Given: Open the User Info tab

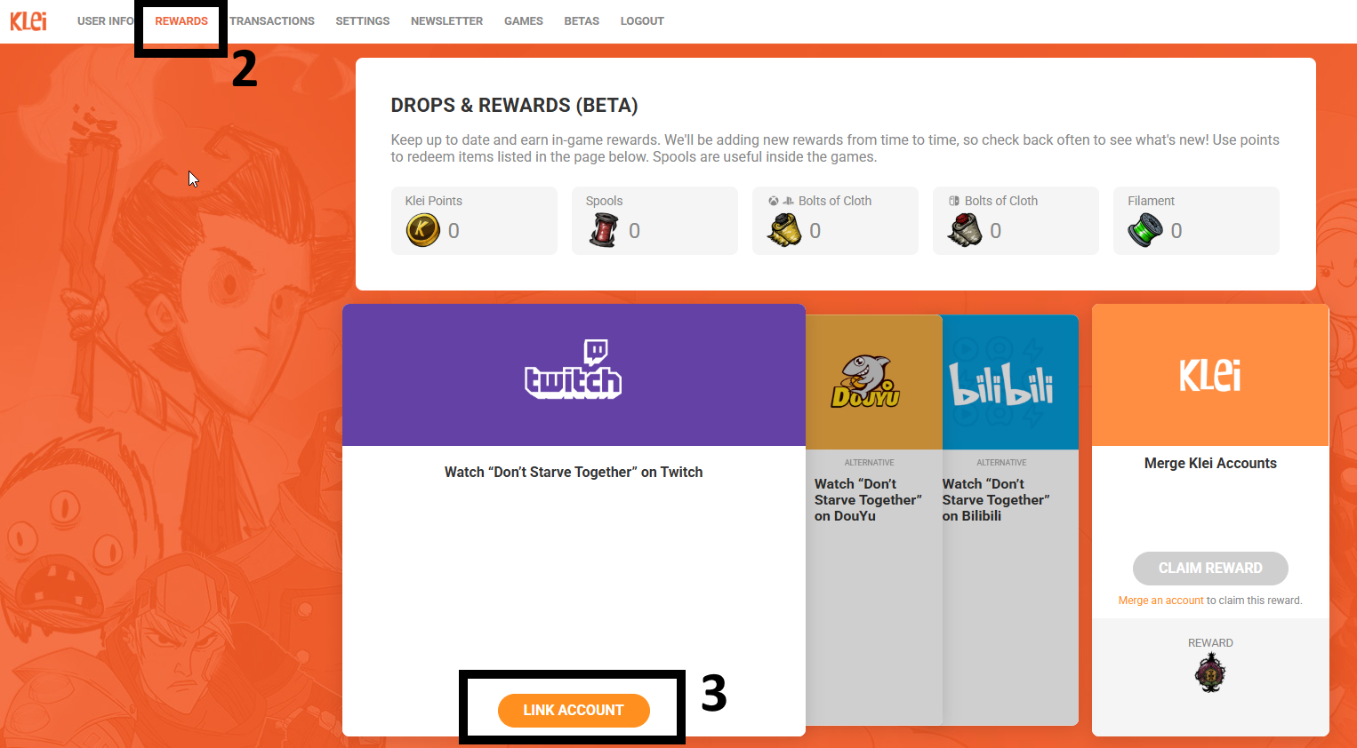Looking at the screenshot, I should (x=105, y=21).
